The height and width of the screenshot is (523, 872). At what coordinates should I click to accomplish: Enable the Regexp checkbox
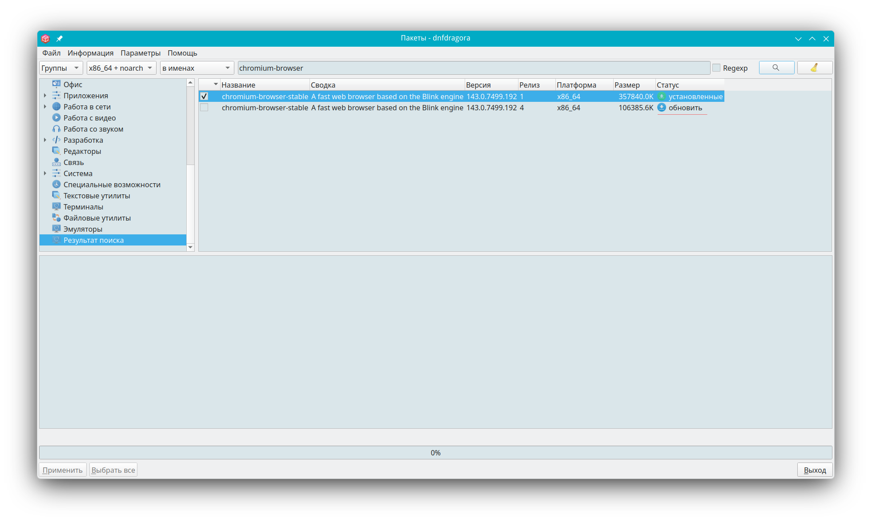716,68
